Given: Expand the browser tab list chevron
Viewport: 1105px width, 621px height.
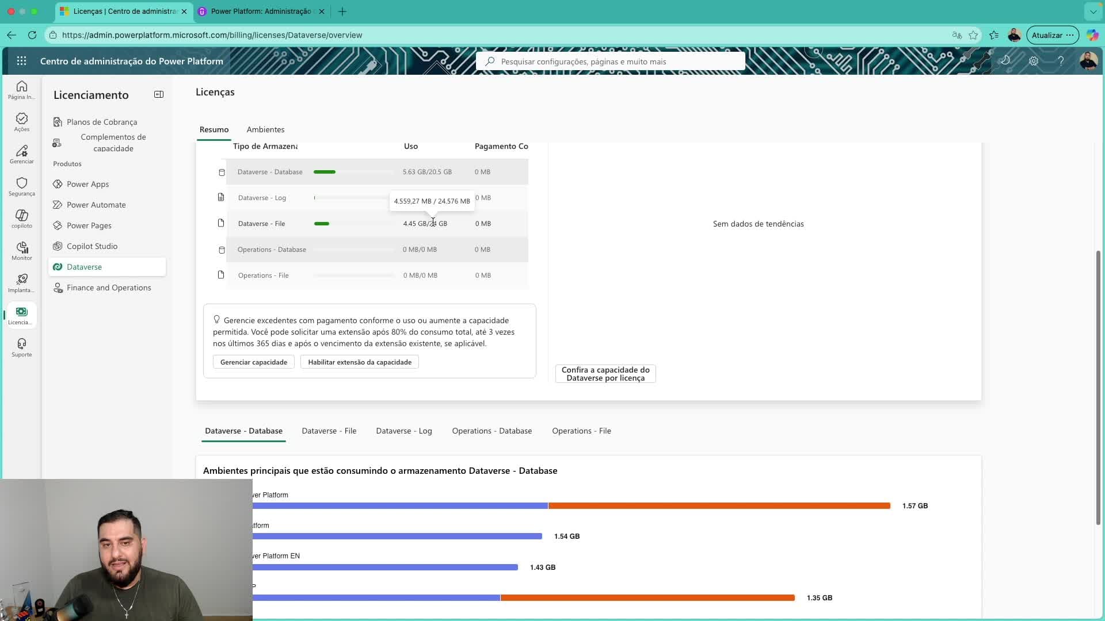Looking at the screenshot, I should [x=1093, y=11].
